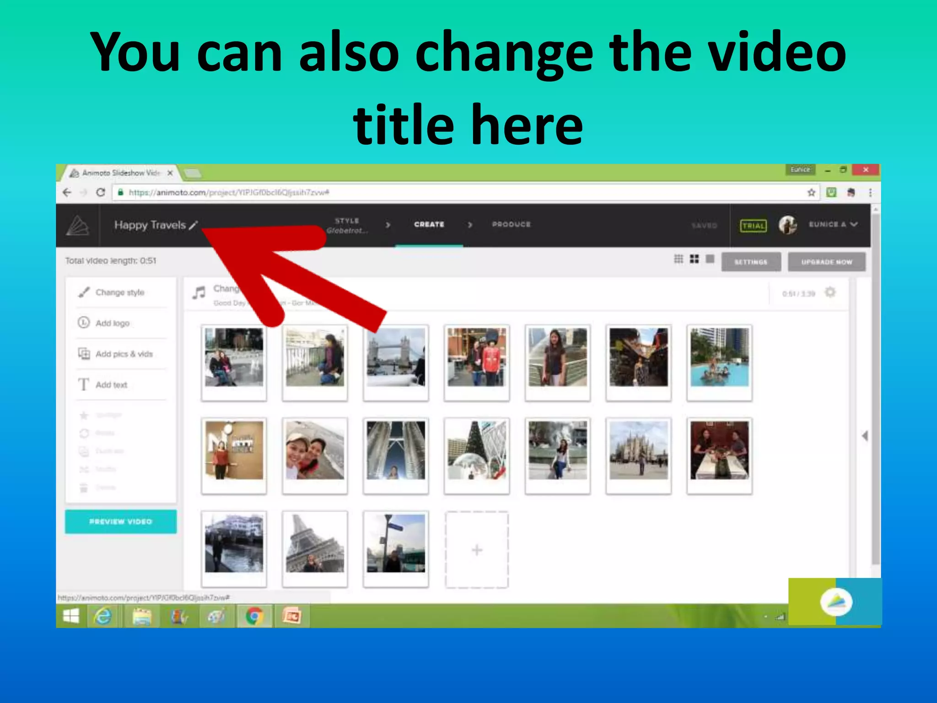The width and height of the screenshot is (937, 703).
Task: Launch Internet Explorer from taskbar
Action: click(x=103, y=616)
